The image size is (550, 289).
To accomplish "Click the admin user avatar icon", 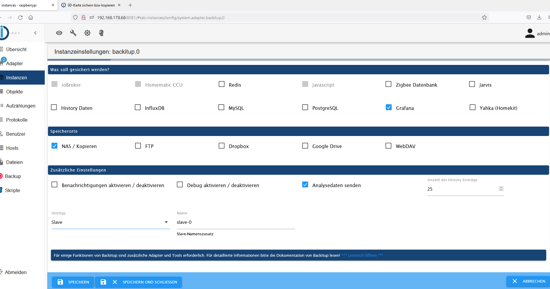I will (530, 33).
